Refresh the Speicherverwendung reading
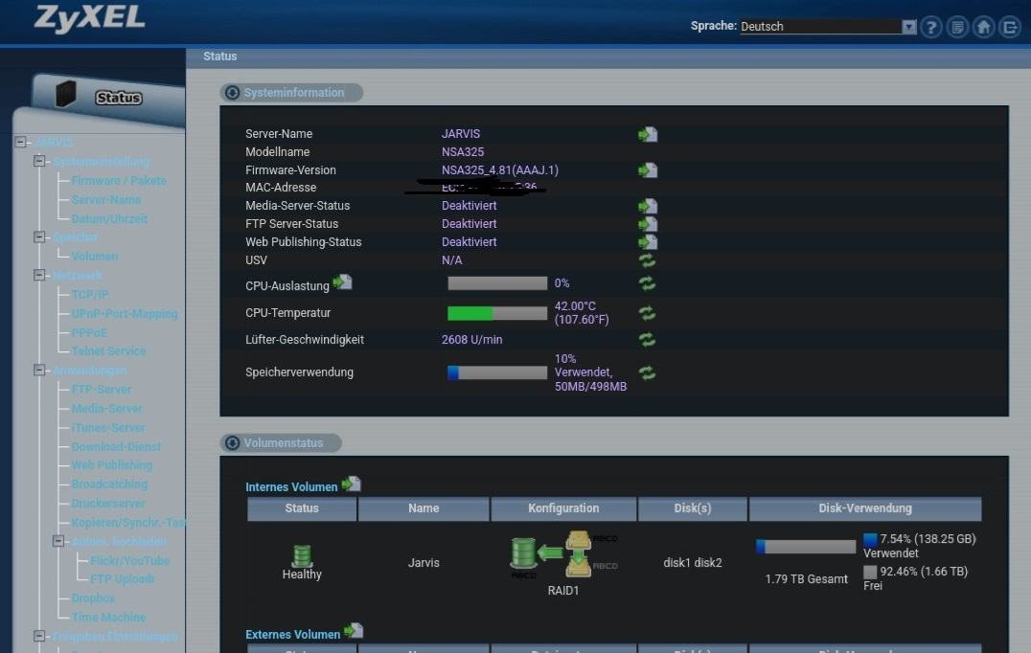Screen dimensions: 1031x653 click(x=647, y=372)
